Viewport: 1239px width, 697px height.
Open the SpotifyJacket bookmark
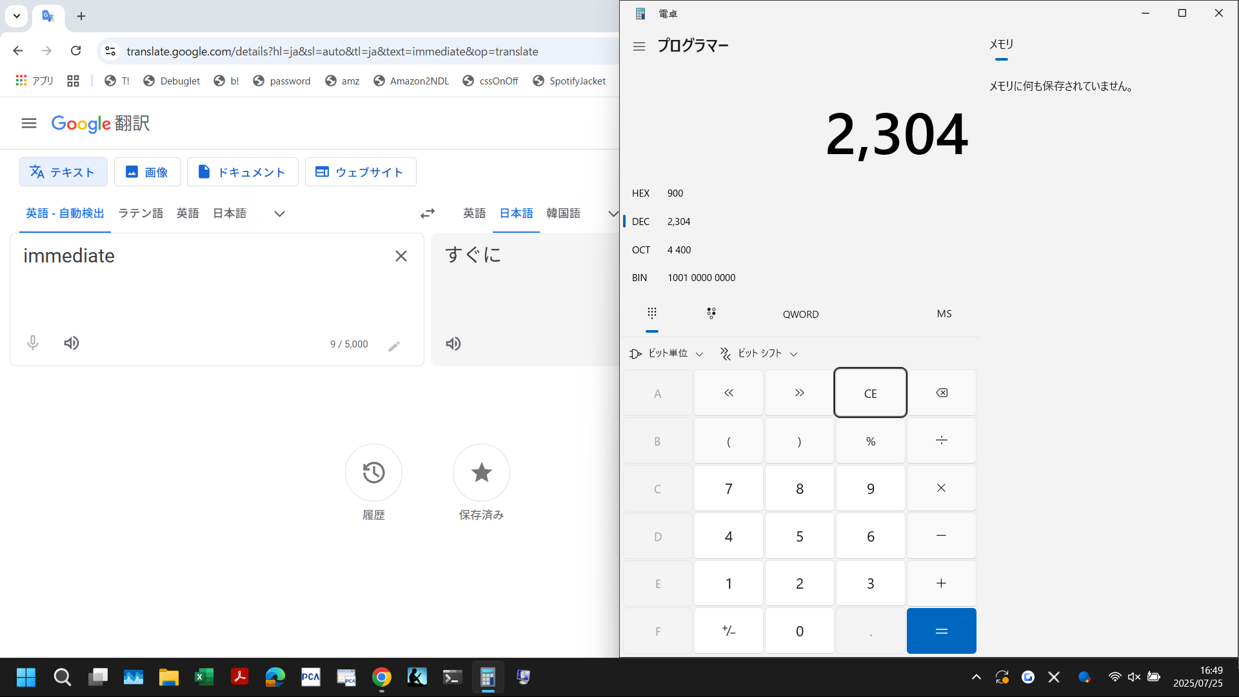[x=570, y=81]
